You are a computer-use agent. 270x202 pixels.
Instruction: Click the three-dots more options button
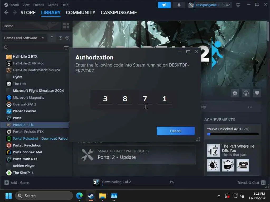click(x=250, y=107)
